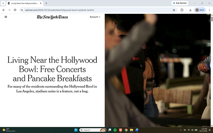
Task: Open Chrome's three-dot menu
Action: click(x=209, y=10)
